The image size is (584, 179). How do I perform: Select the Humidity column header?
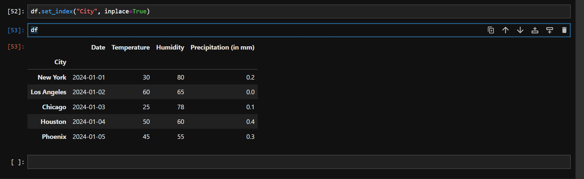pos(170,47)
